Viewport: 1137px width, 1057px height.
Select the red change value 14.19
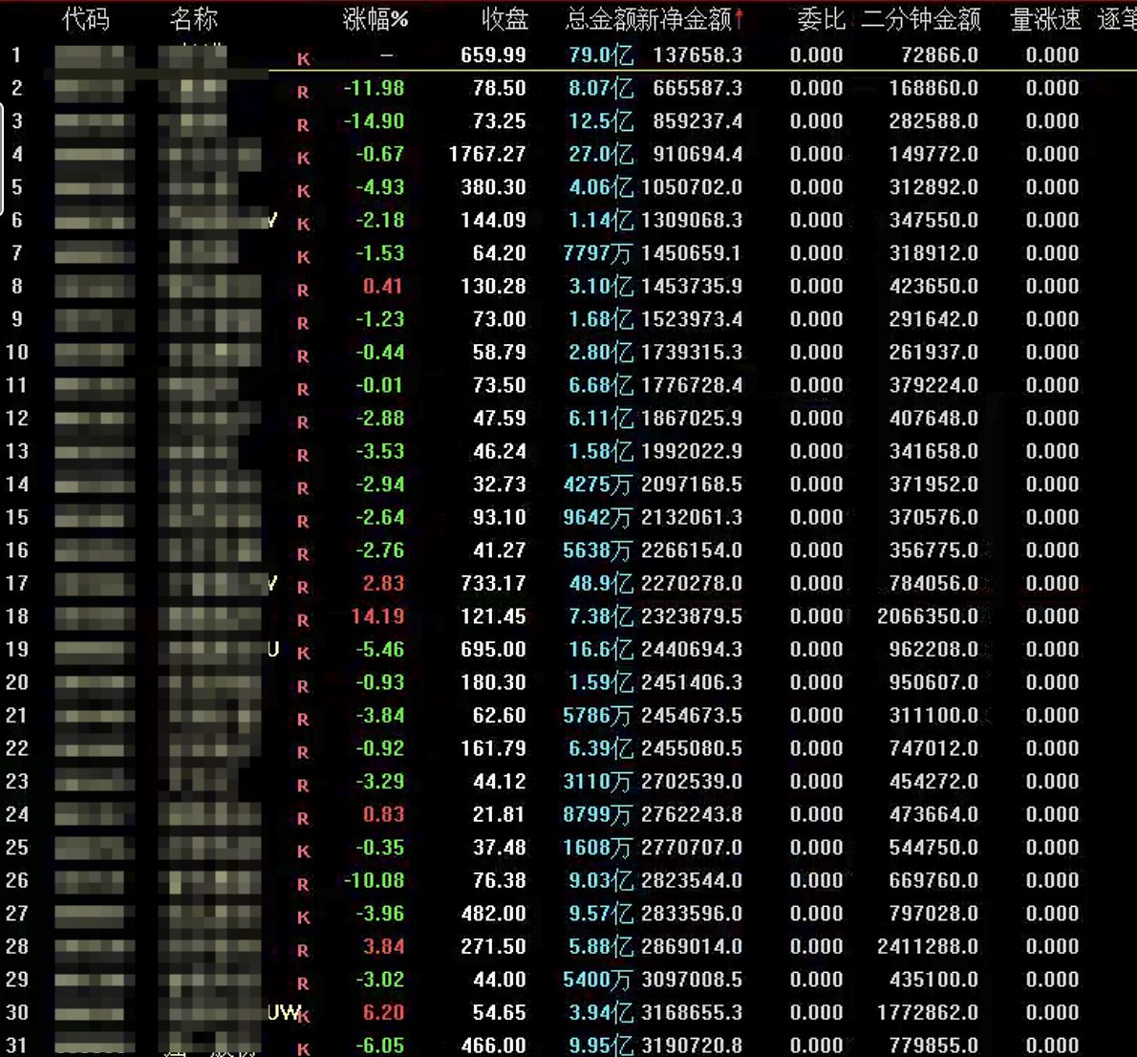[377, 616]
